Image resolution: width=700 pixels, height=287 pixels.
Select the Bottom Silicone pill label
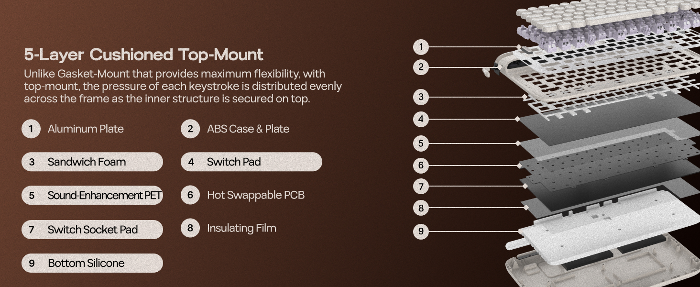click(x=92, y=263)
